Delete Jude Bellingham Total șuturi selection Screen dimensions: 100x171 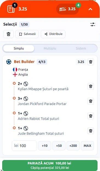pos(91,131)
